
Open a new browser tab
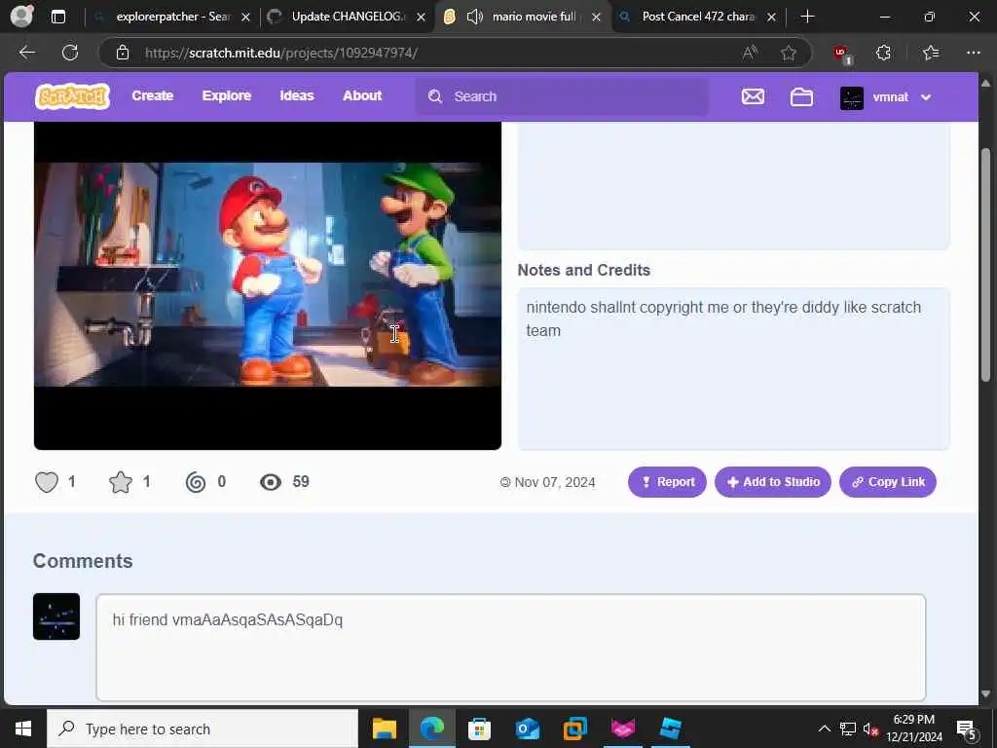pos(807,17)
